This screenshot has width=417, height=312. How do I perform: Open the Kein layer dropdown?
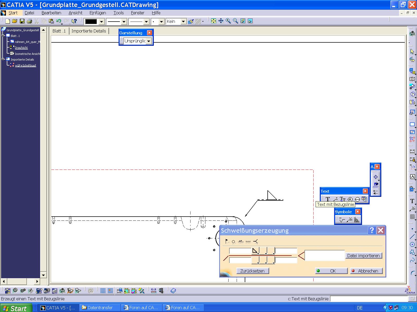point(183,22)
